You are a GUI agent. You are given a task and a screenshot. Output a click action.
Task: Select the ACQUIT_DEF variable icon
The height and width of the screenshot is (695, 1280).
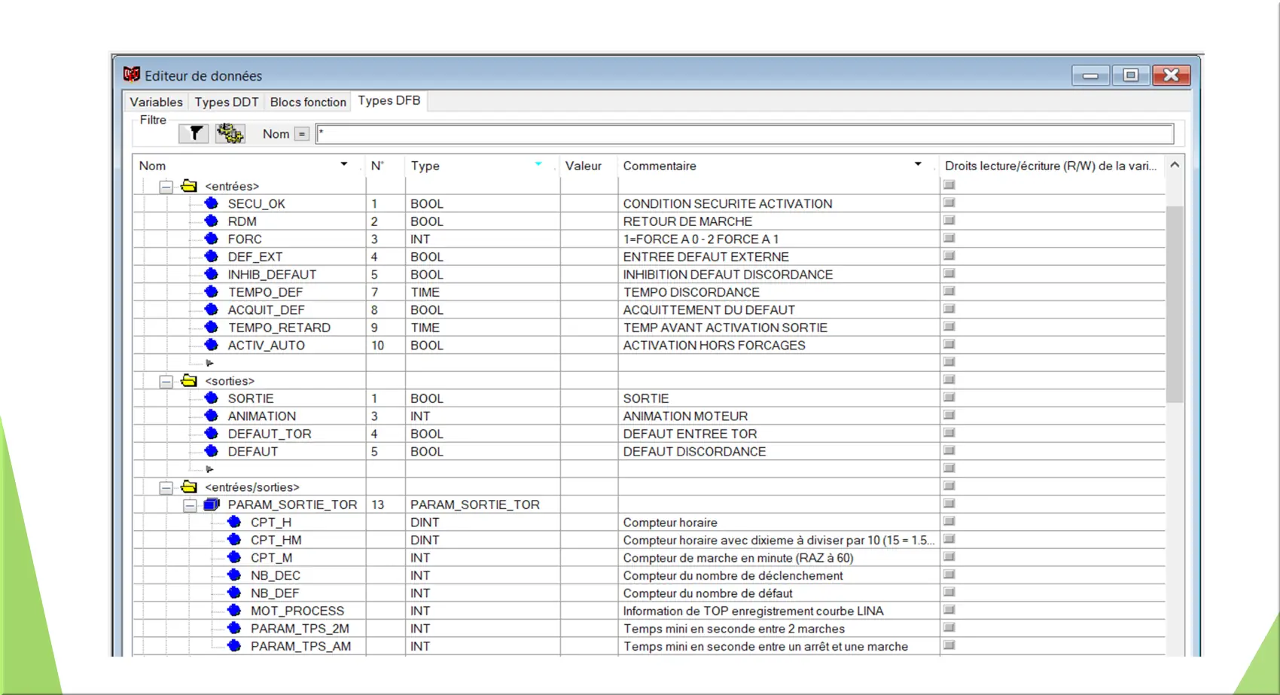click(x=212, y=309)
